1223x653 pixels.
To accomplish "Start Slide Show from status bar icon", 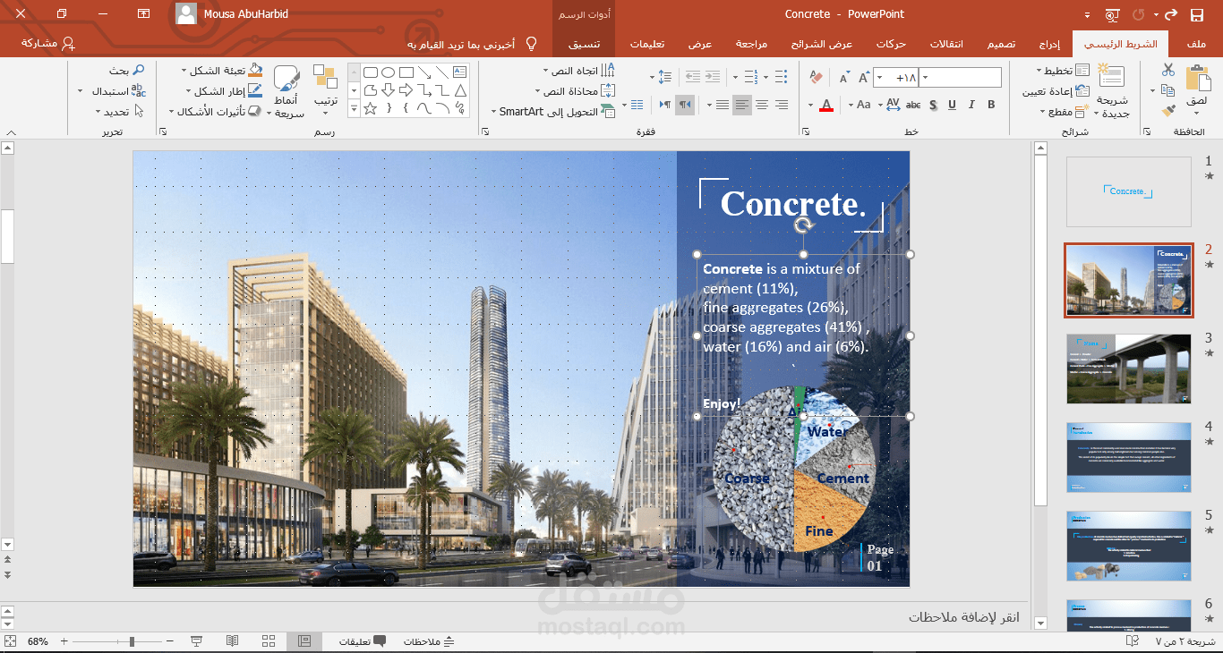I will click(196, 641).
